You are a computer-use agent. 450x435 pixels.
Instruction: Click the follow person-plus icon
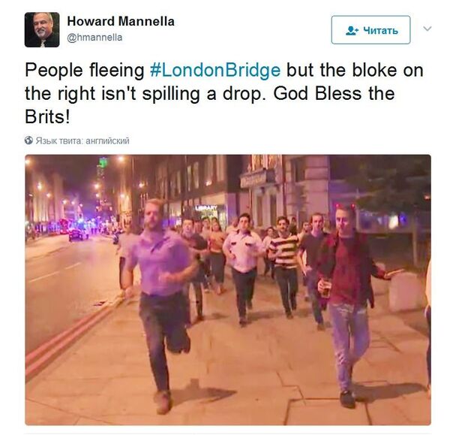pos(352,30)
